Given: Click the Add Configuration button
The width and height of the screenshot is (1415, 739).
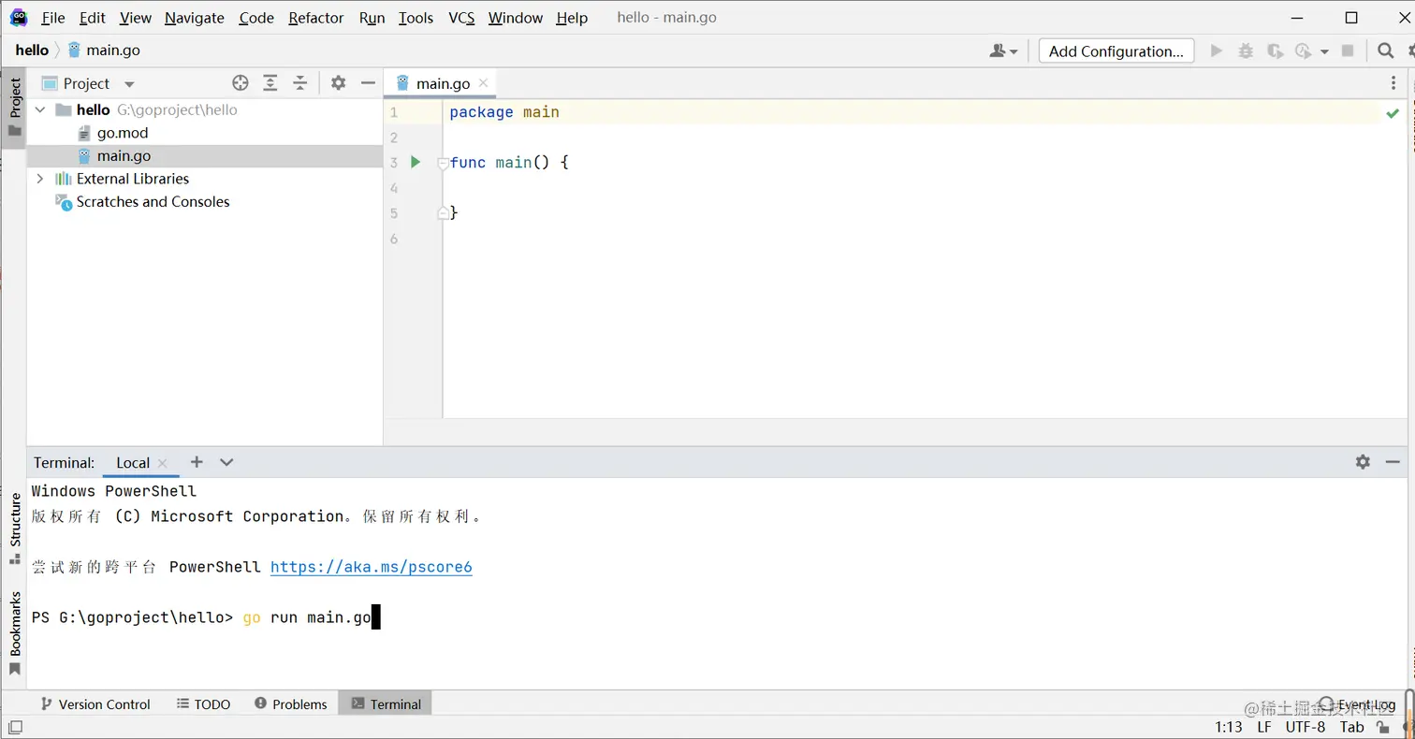Looking at the screenshot, I should click(x=1116, y=51).
